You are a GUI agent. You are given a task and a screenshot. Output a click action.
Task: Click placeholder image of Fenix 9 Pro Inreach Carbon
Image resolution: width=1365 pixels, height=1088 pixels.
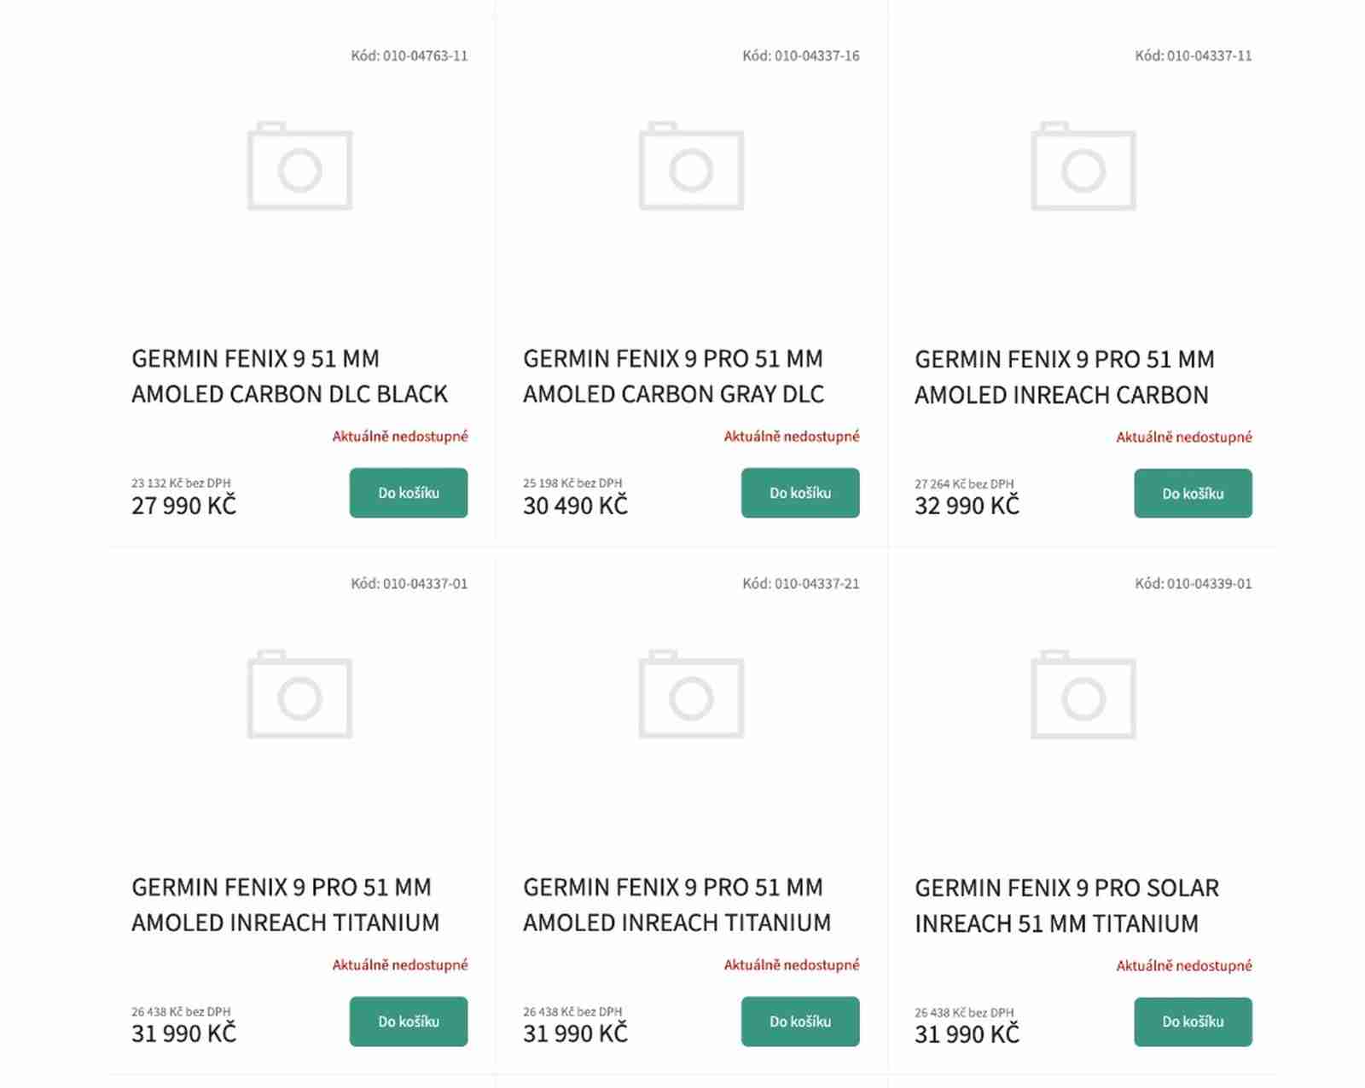1083,166
